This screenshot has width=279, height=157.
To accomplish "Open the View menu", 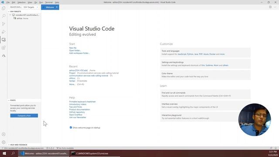I will tap(30, 2).
